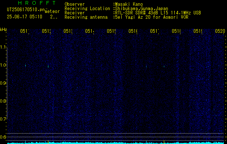Click the 'Receiving antenna' label
The image size is (227, 144).
pyautogui.click(x=86, y=17)
